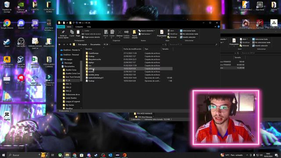Sort by Fecha de modificación column header
Image resolution: width=281 pixels, height=158 pixels.
[x=133, y=49]
